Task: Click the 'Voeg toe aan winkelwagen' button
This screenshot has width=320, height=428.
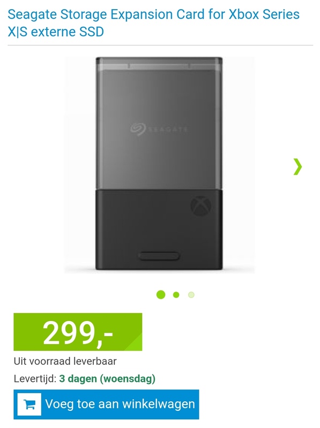Action: [x=106, y=404]
